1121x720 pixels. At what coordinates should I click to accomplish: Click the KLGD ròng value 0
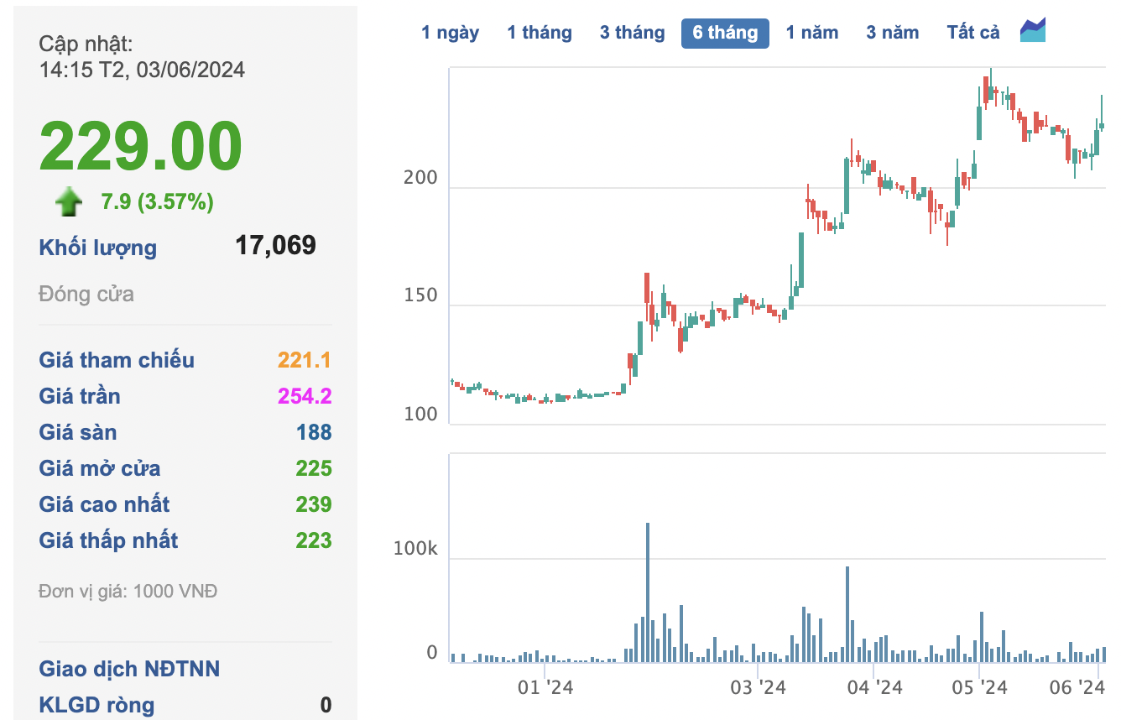[x=326, y=705]
